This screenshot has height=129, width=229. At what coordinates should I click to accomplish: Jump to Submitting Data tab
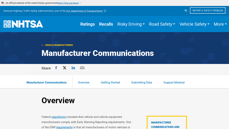(141, 83)
